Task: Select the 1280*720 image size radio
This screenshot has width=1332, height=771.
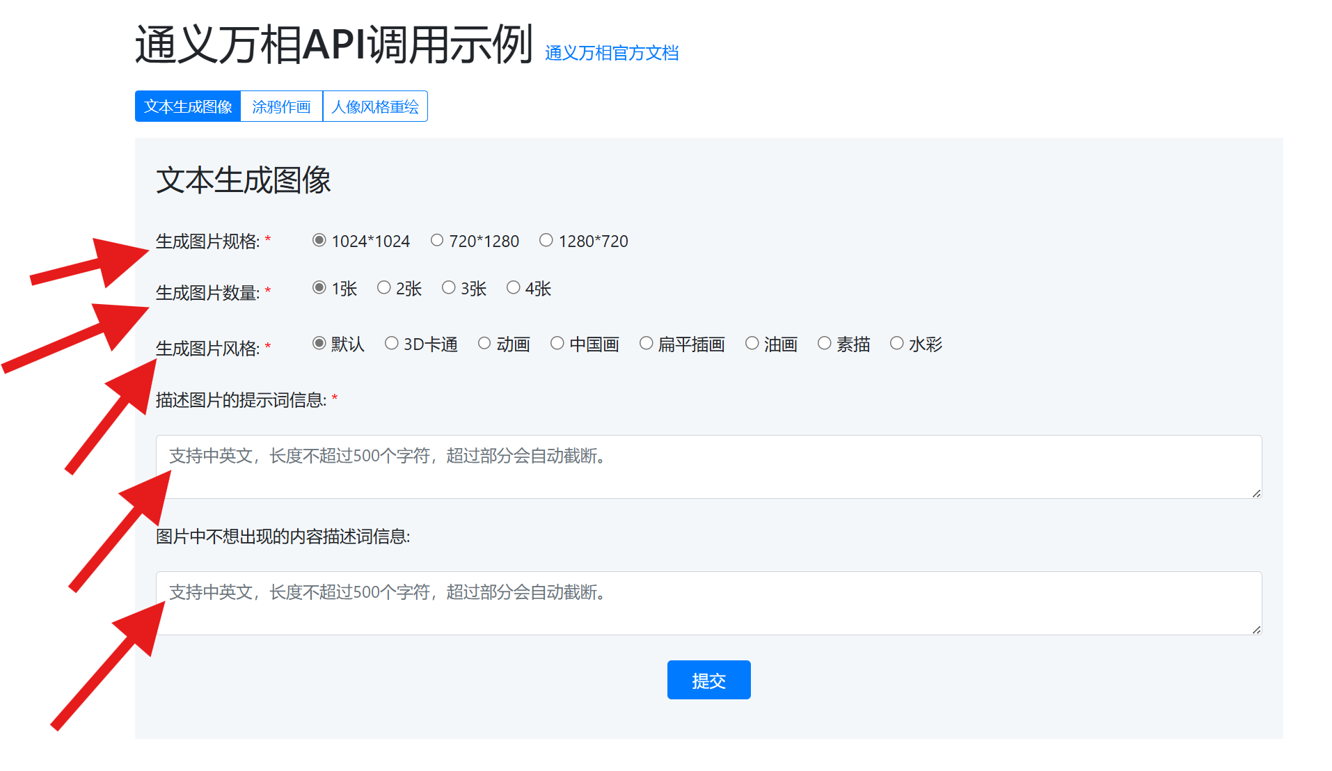Action: [x=546, y=240]
